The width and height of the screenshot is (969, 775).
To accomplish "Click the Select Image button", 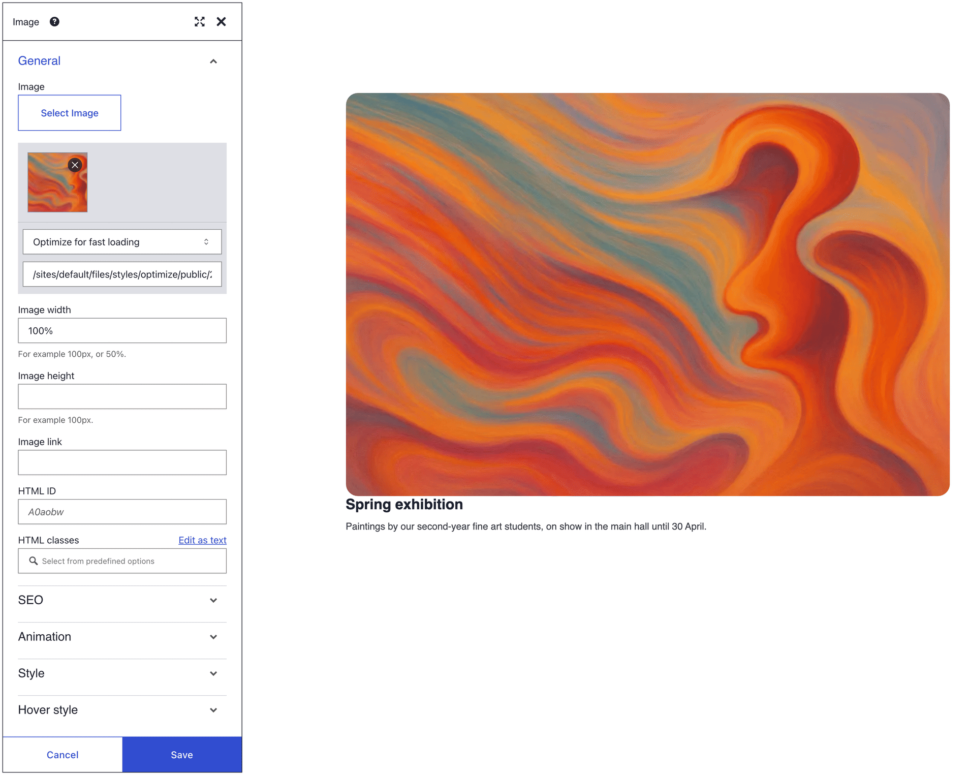I will [70, 113].
